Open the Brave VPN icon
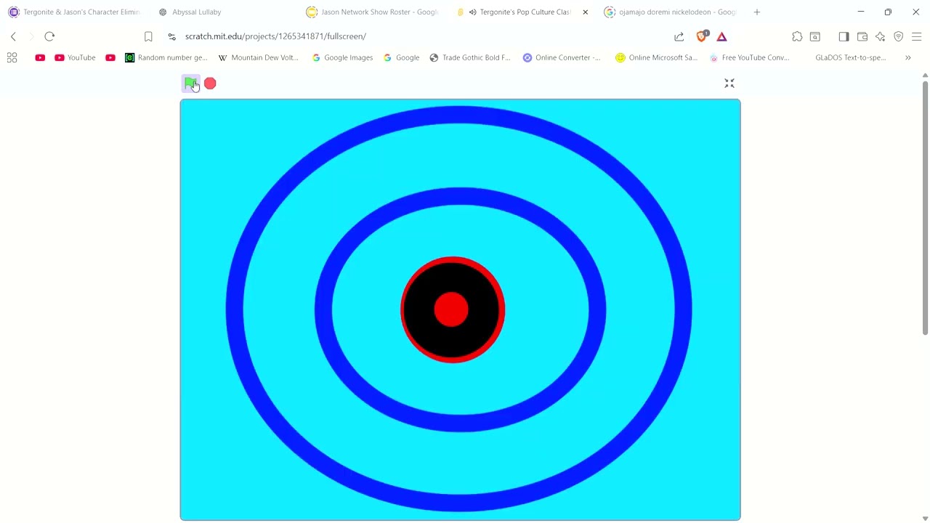 pyautogui.click(x=899, y=36)
